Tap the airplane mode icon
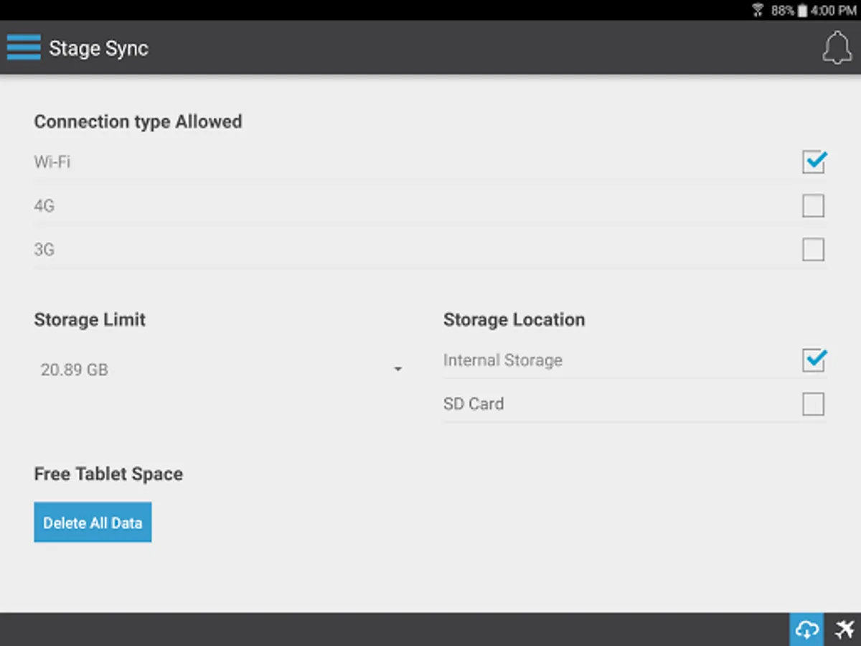Screen dimensions: 861x646 pos(844,629)
